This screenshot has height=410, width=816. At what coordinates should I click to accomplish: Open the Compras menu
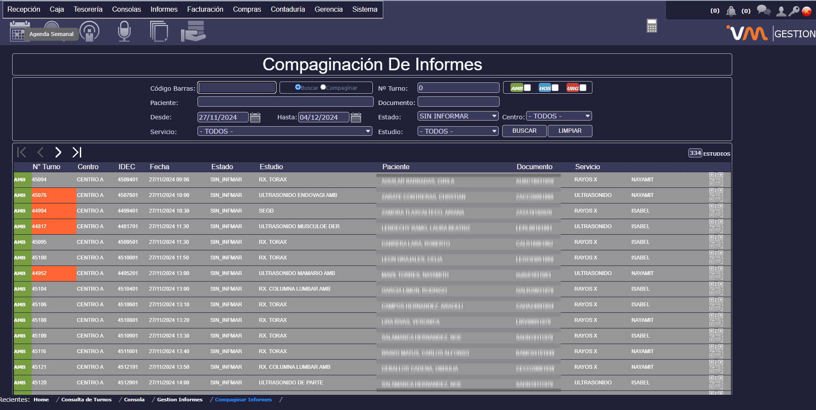click(247, 9)
